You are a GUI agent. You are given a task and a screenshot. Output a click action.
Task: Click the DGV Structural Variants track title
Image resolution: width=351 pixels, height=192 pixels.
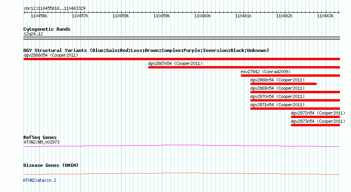(146, 50)
